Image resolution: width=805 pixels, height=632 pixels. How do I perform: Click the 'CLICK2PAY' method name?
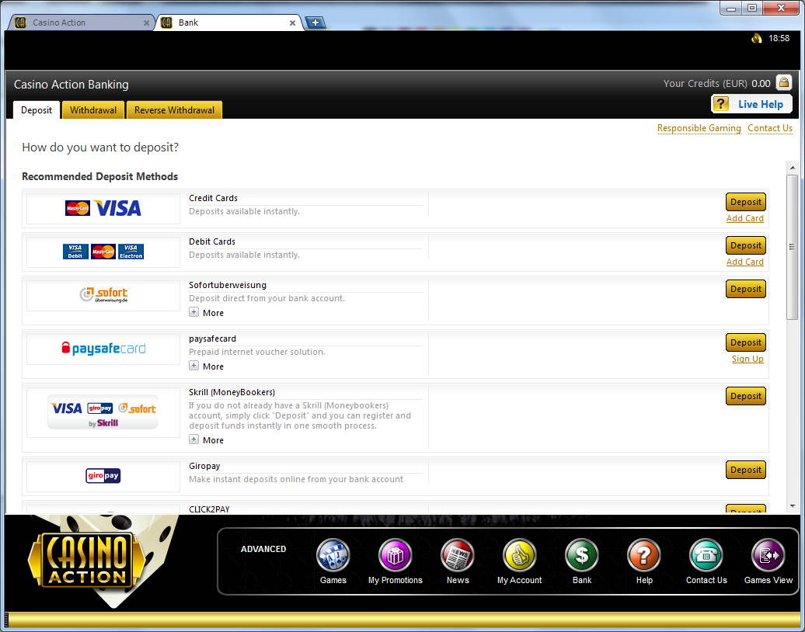pos(209,509)
